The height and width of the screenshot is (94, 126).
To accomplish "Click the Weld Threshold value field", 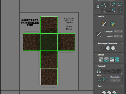I will pos(114,80).
